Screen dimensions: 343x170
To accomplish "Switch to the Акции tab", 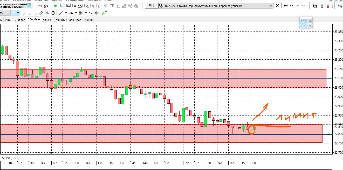I will [88, 20].
